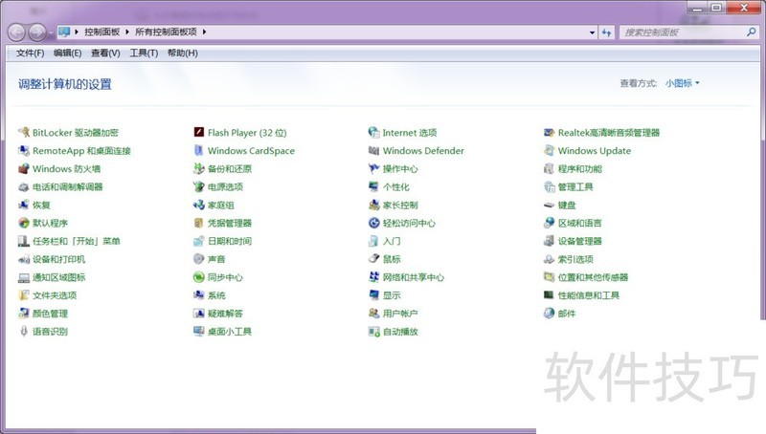The image size is (766, 434).
Task: Open the 程序和功能 icon
Action: tap(549, 168)
